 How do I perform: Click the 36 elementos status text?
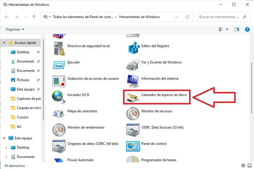(15, 166)
